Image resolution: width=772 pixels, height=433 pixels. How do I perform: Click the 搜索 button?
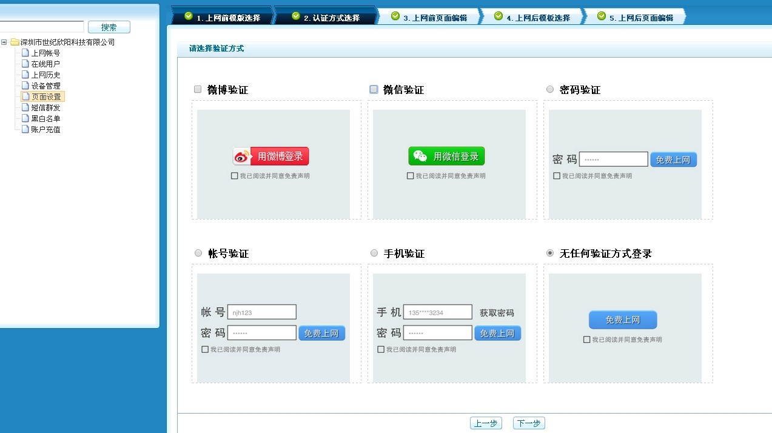coord(109,27)
